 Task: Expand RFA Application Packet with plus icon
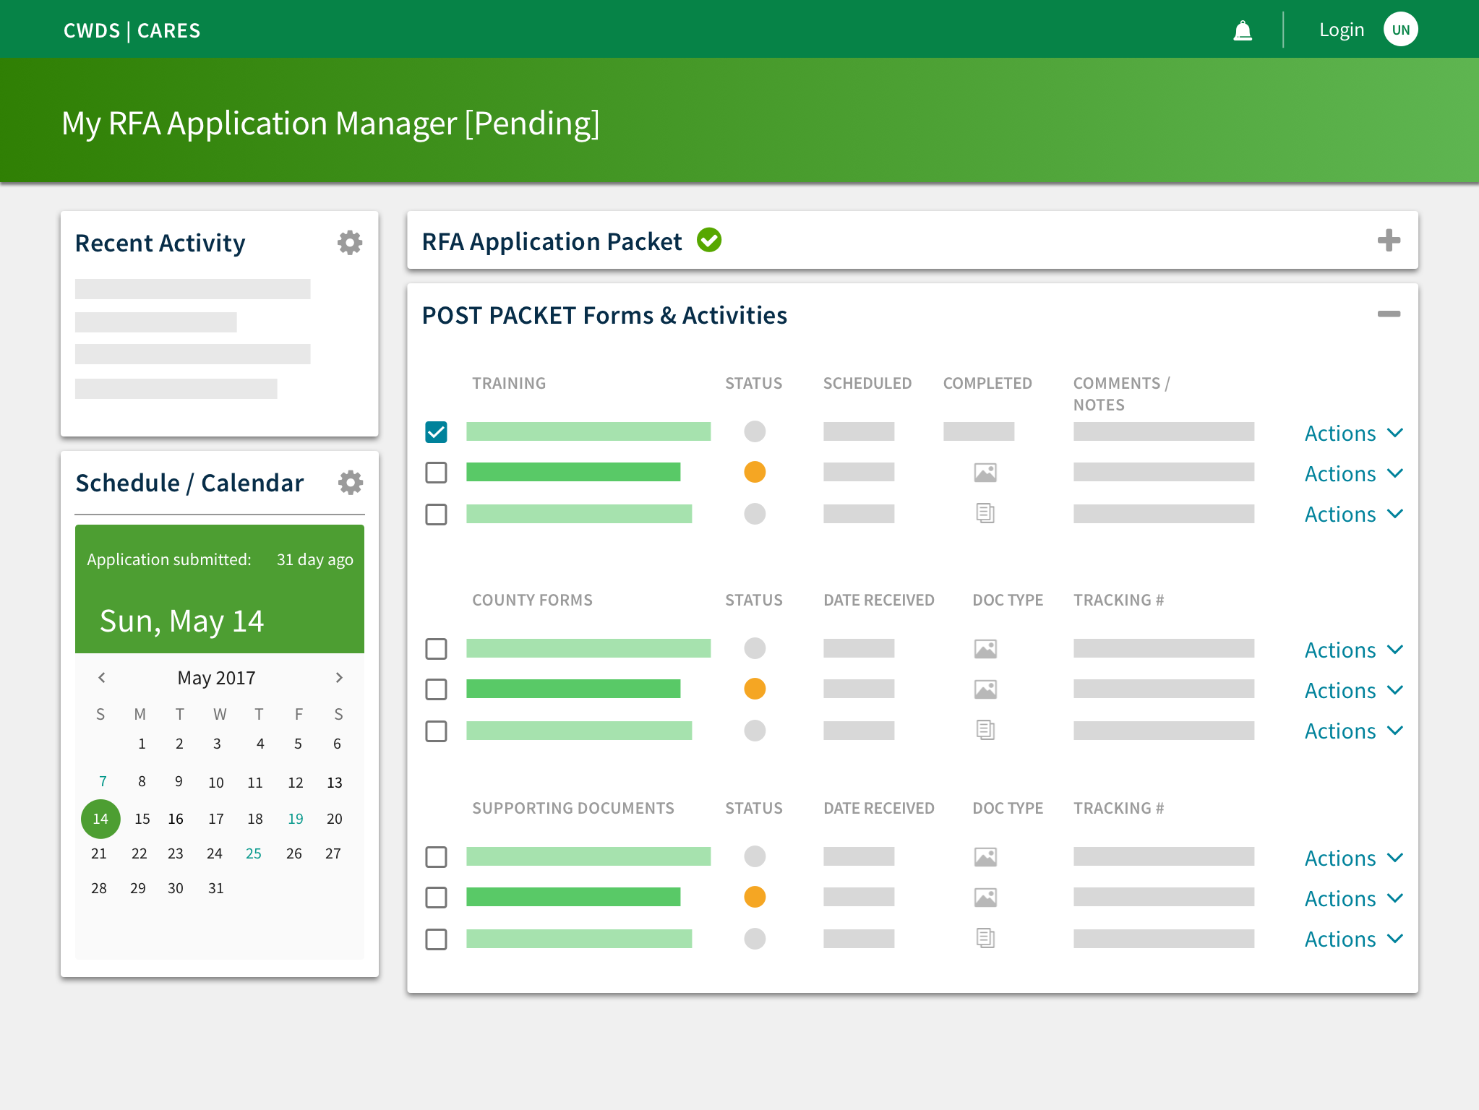[1389, 241]
